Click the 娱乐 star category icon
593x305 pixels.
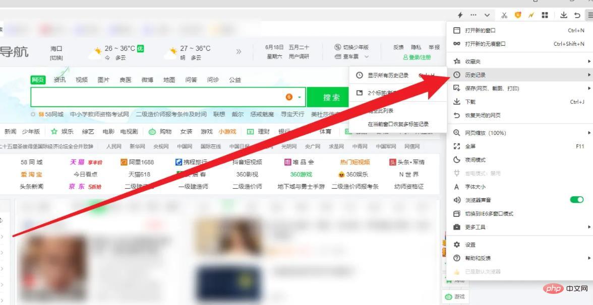click(54, 132)
